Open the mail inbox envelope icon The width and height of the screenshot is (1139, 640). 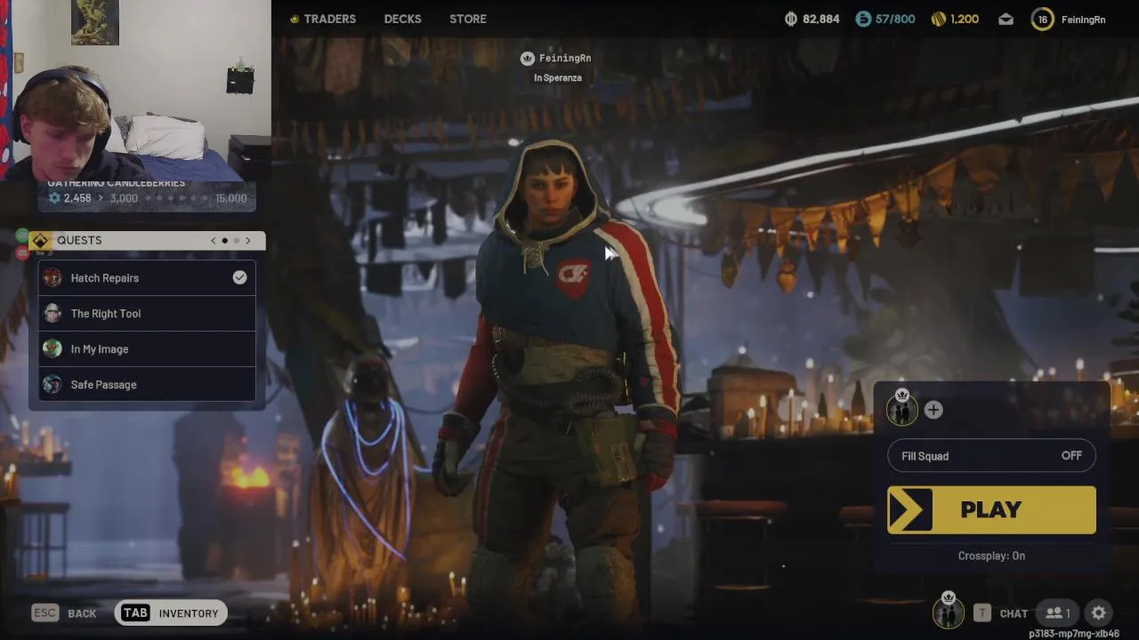click(1006, 19)
